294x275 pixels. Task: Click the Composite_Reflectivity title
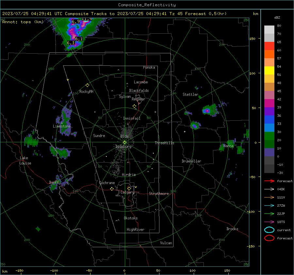[x=147, y=5]
